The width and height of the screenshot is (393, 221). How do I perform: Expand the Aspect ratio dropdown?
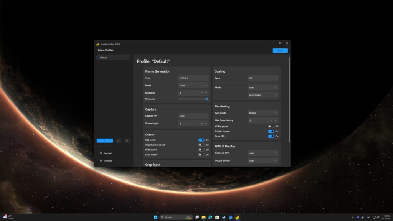pos(263,95)
